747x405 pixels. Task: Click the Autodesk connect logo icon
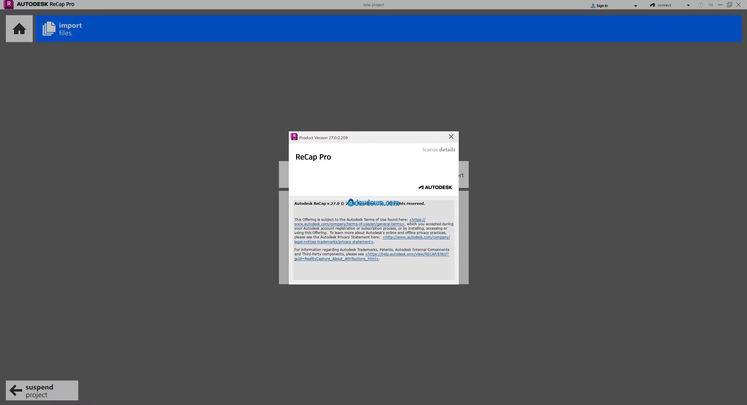(x=652, y=5)
